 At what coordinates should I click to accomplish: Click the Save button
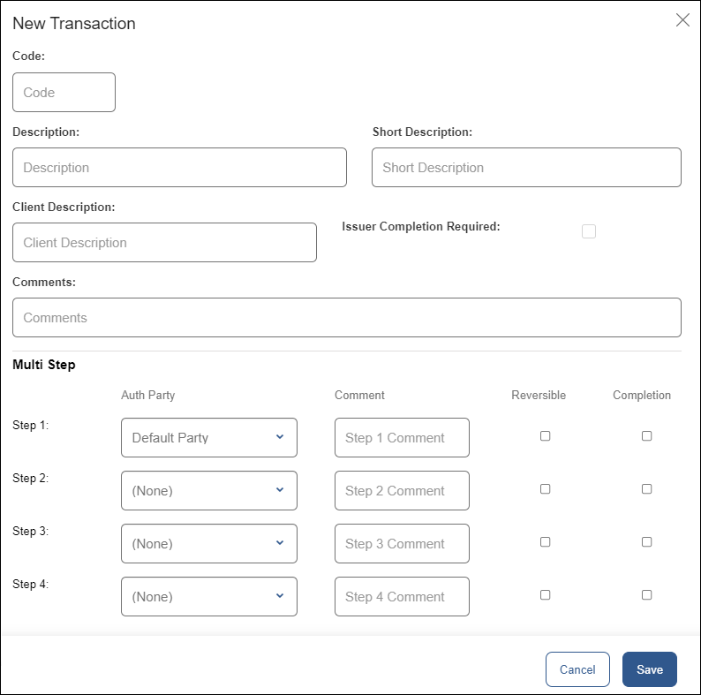(649, 669)
